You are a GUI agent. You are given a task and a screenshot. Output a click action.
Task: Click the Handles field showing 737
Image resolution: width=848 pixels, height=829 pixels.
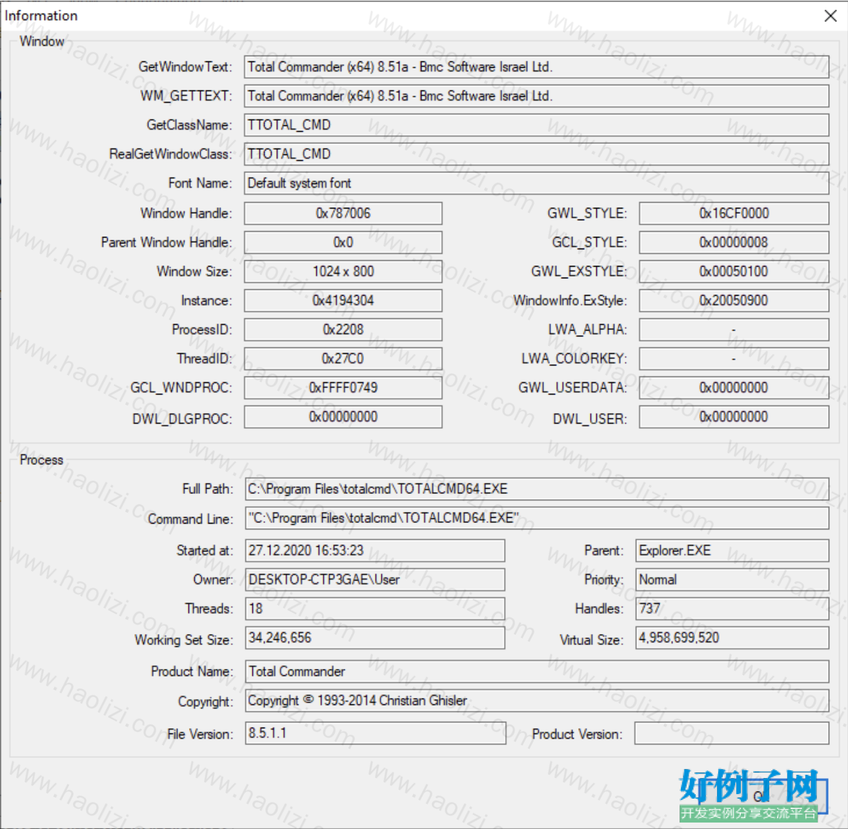coord(732,609)
